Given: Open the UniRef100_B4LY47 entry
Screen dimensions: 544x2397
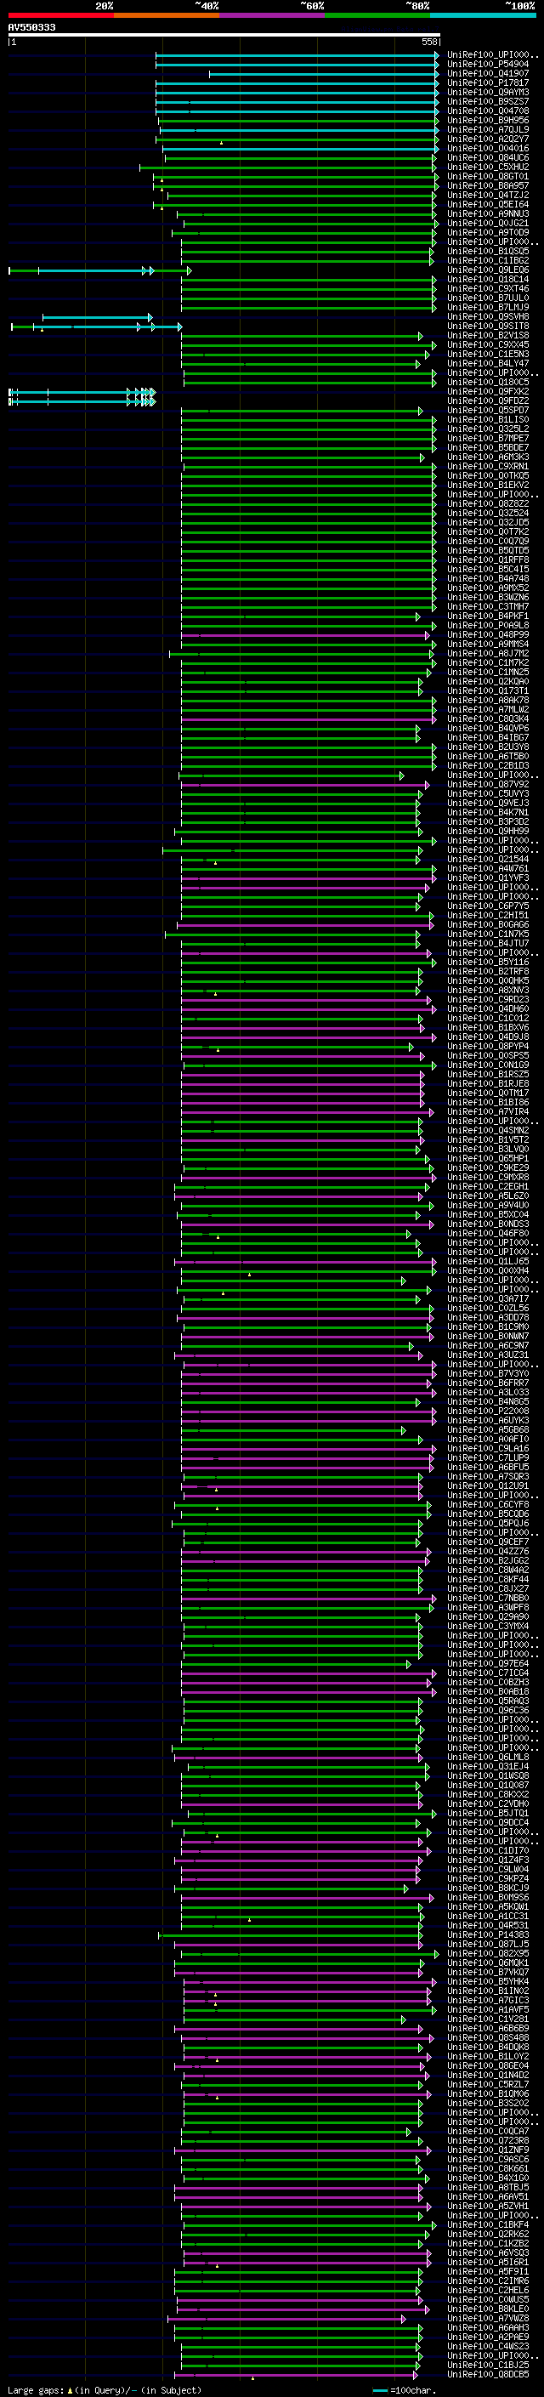Looking at the screenshot, I should pos(487,364).
